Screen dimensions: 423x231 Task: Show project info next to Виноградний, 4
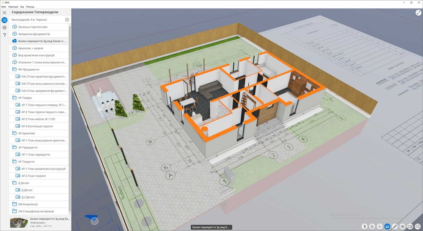click(67, 20)
